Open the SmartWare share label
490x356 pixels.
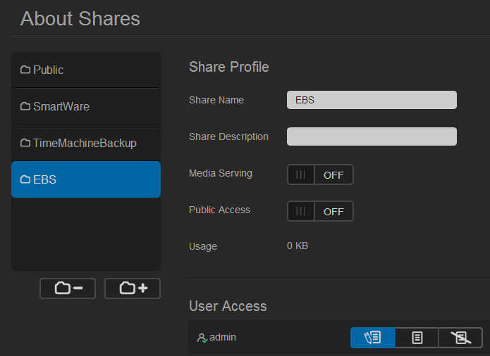point(61,107)
